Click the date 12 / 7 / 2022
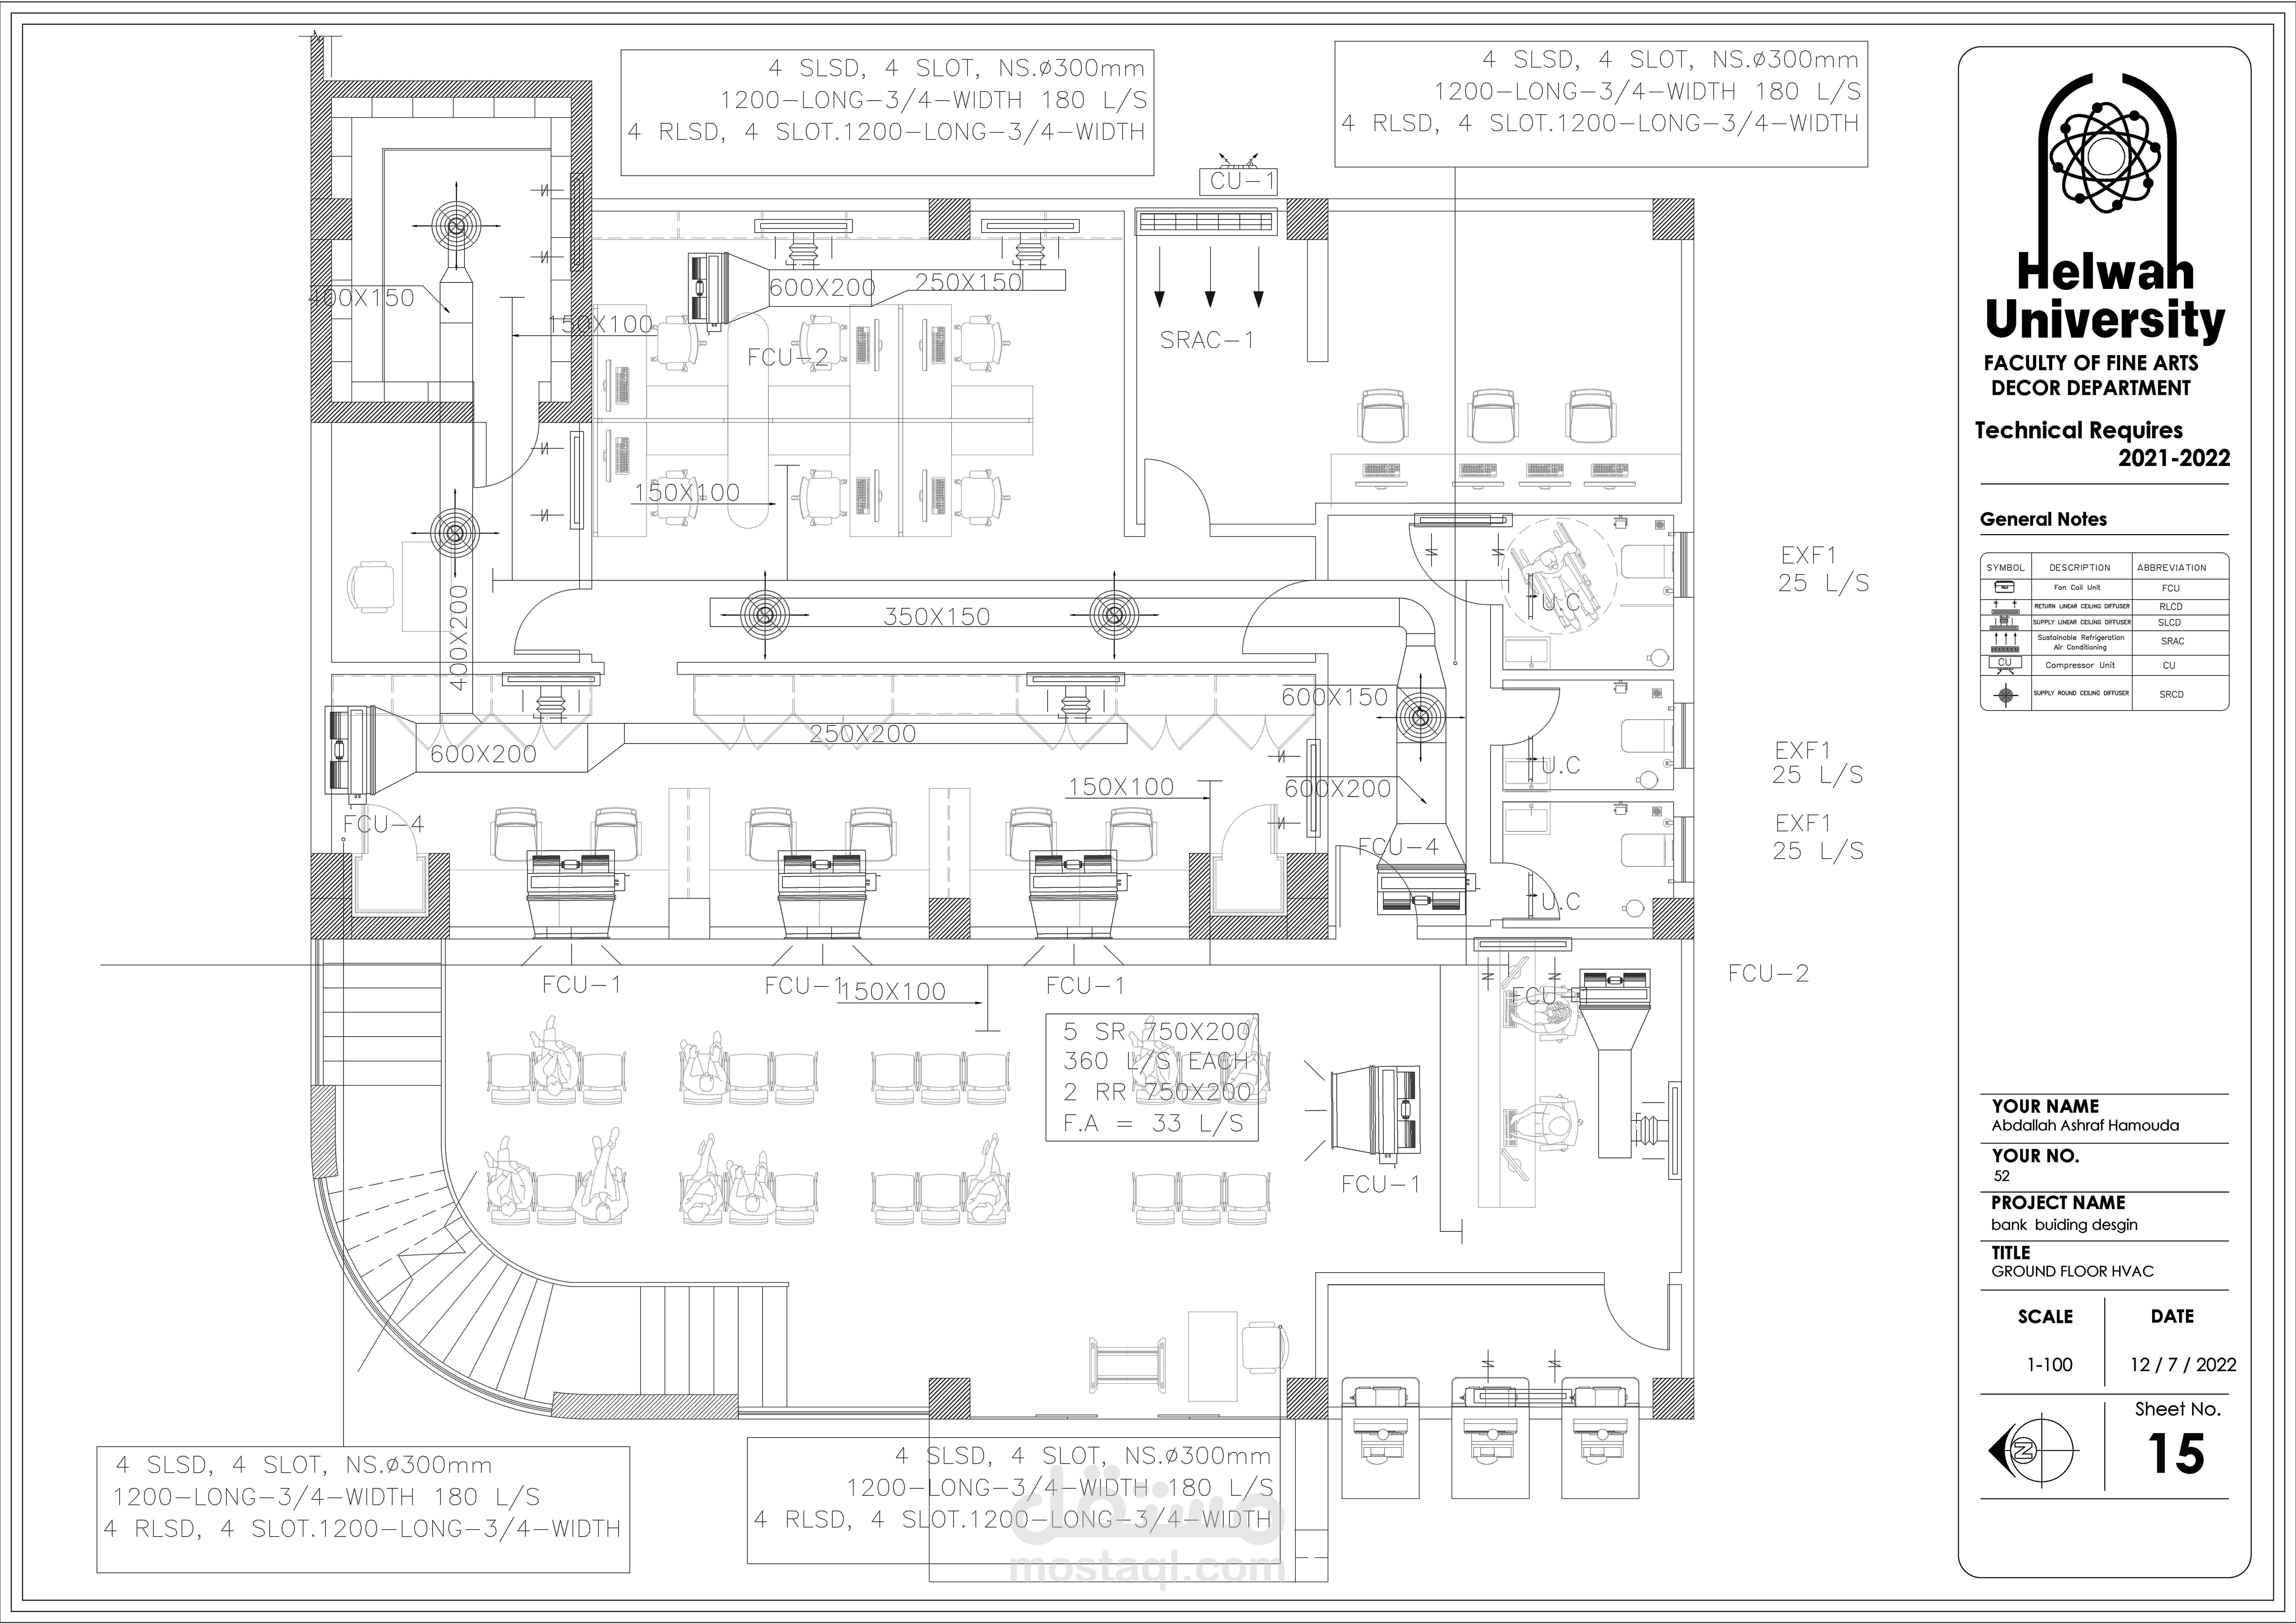2296x1624 pixels. (x=2182, y=1365)
